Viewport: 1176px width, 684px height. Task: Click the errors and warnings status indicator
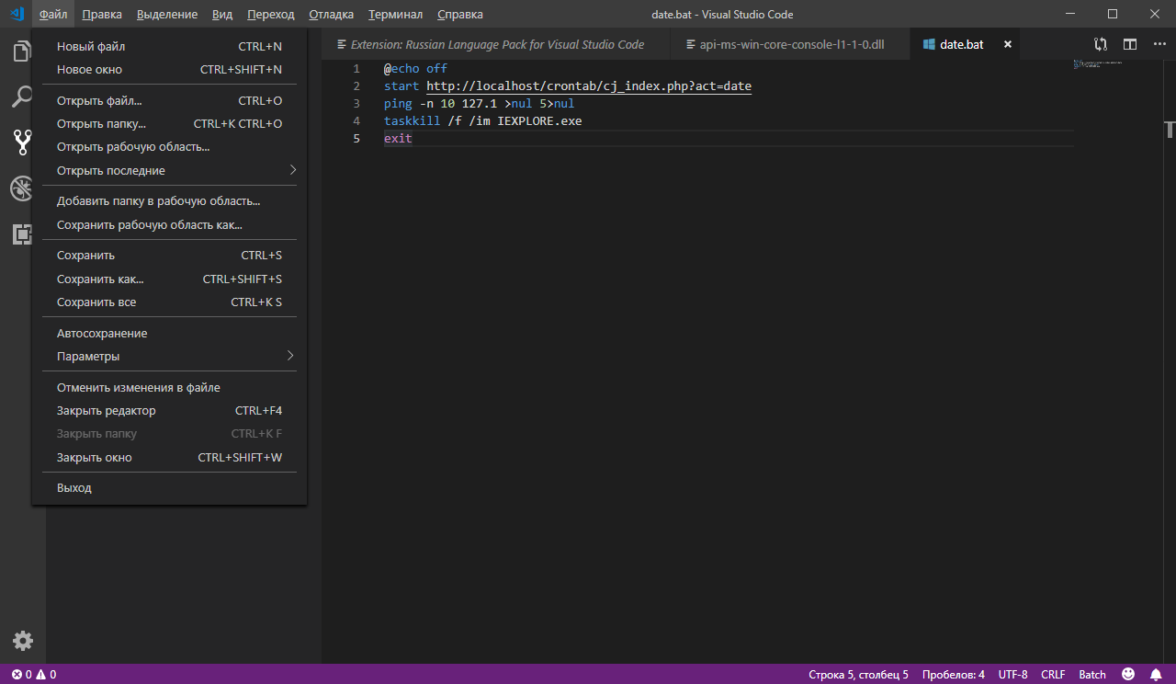pyautogui.click(x=34, y=675)
